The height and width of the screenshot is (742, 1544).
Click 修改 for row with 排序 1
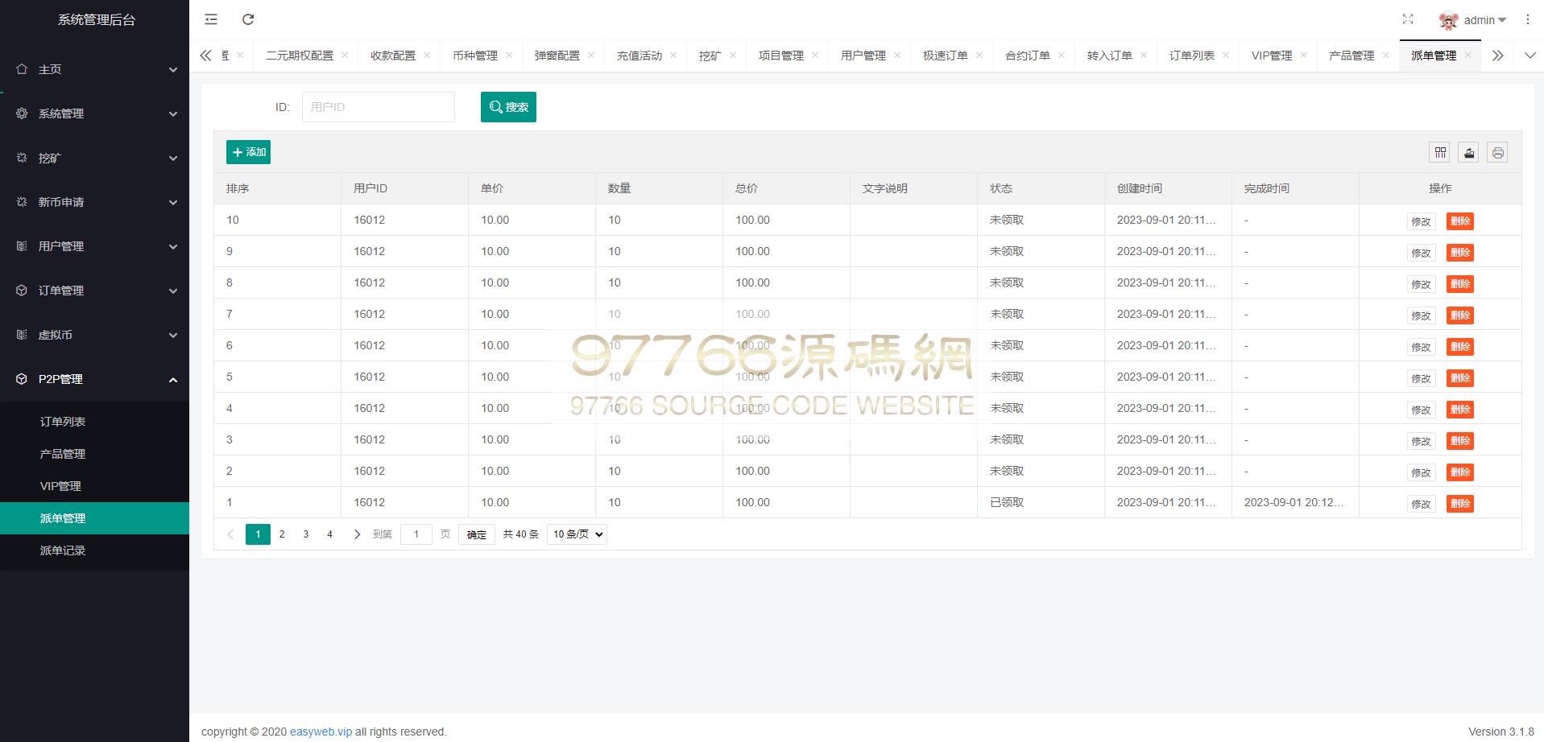coord(1421,504)
